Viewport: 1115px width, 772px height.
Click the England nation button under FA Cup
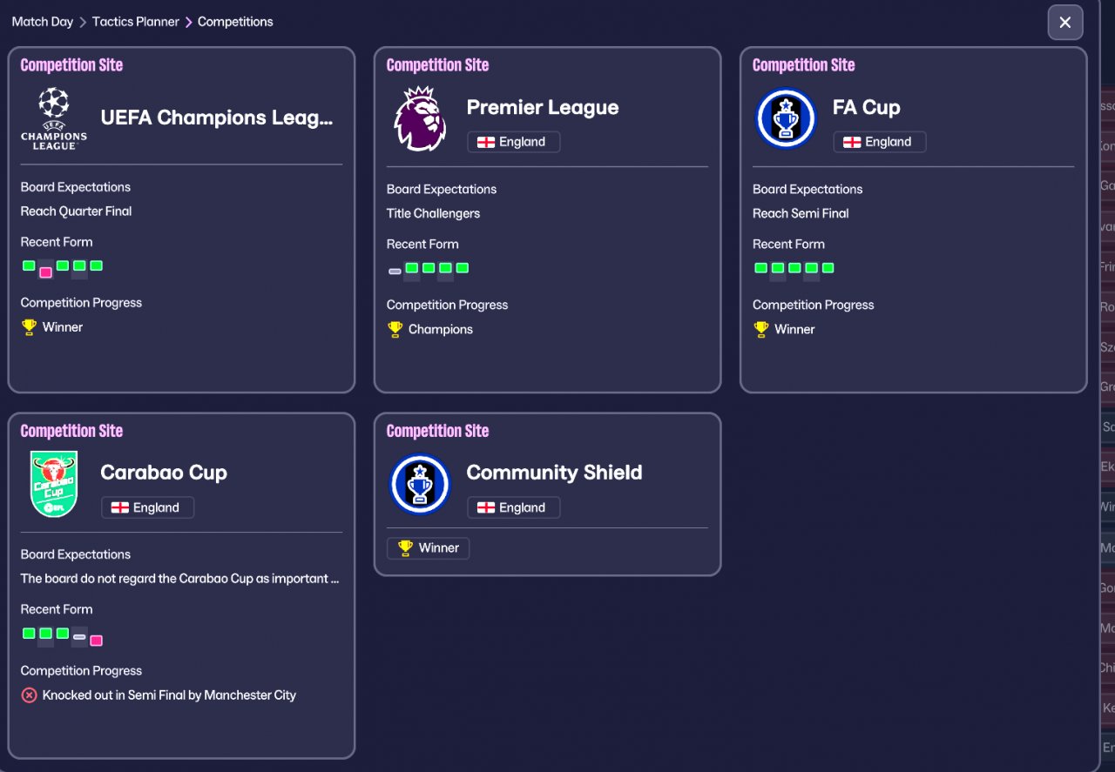[880, 142]
